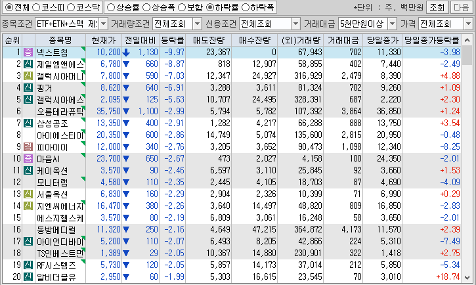
Task: Choose the 상승폭 ranking option
Action: [146, 7]
